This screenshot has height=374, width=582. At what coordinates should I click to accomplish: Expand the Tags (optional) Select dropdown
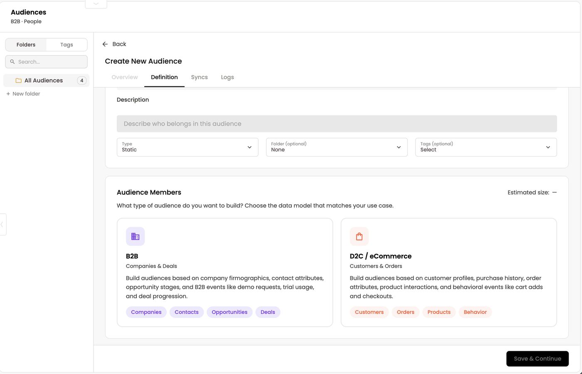(486, 147)
